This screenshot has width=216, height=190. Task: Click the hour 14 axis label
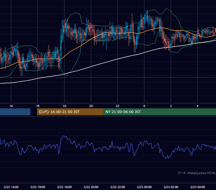coord(11,106)
